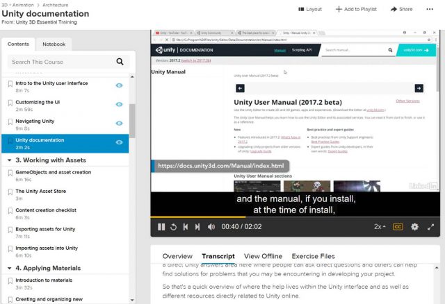
Task: Click the video progress bar
Action: [x=295, y=217]
